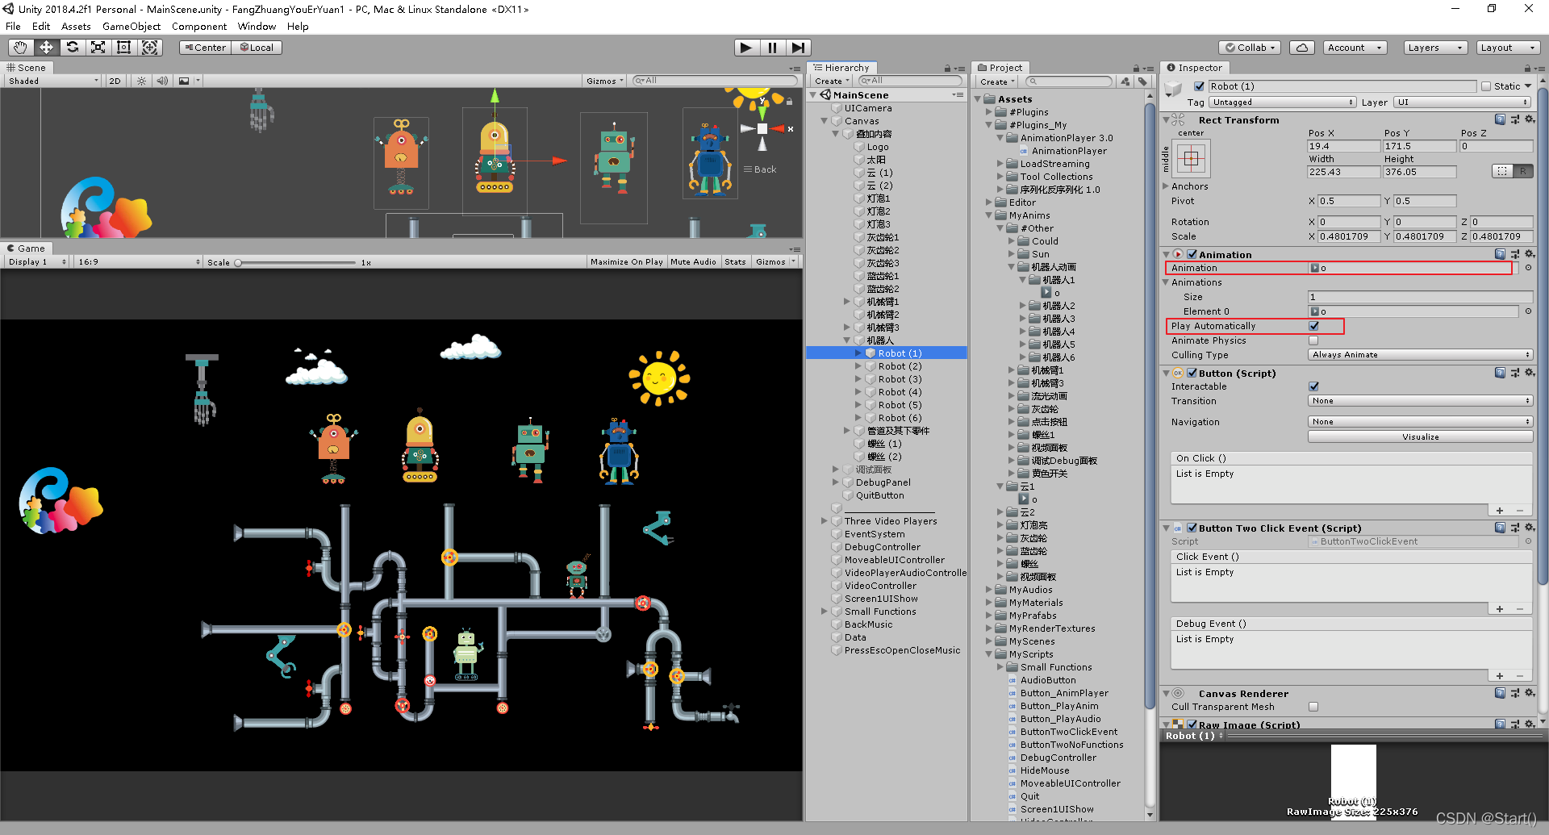Select QuitButton in Hierarchy
Screen dimensions: 1549x835
pos(879,495)
